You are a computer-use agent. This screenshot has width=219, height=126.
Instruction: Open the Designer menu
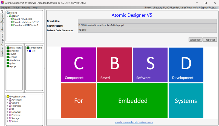(5, 8)
